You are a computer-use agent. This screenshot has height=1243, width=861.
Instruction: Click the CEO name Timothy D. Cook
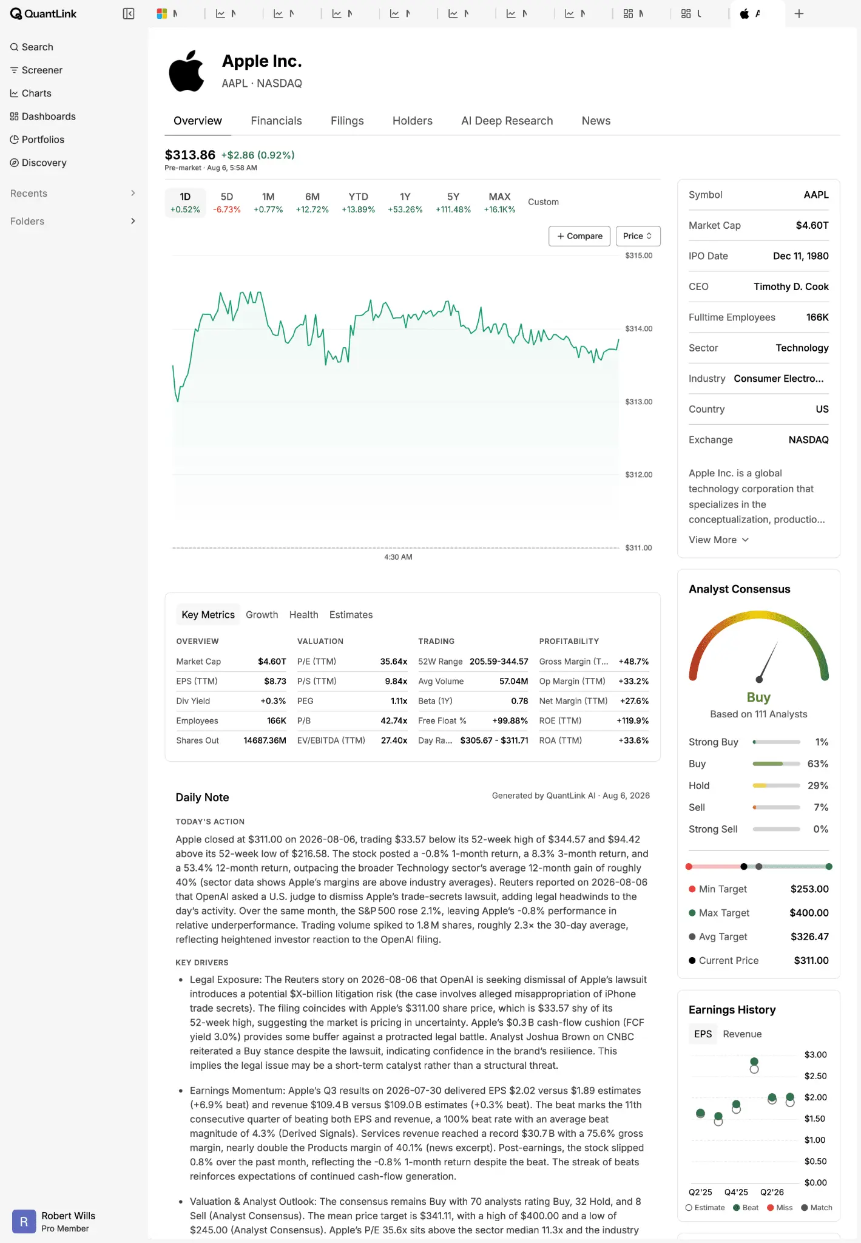pyautogui.click(x=791, y=286)
